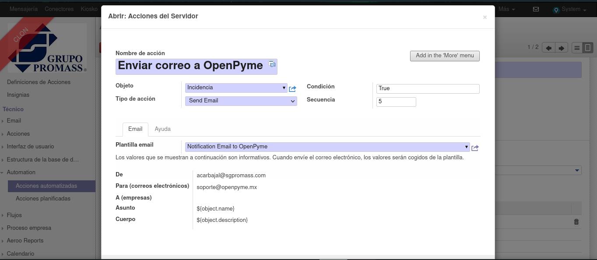The height and width of the screenshot is (260, 597).
Task: Switch to form view icon
Action: click(588, 48)
